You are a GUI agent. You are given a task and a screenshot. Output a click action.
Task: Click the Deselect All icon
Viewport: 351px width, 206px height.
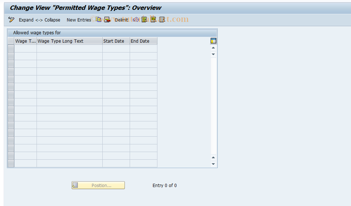coord(162,20)
